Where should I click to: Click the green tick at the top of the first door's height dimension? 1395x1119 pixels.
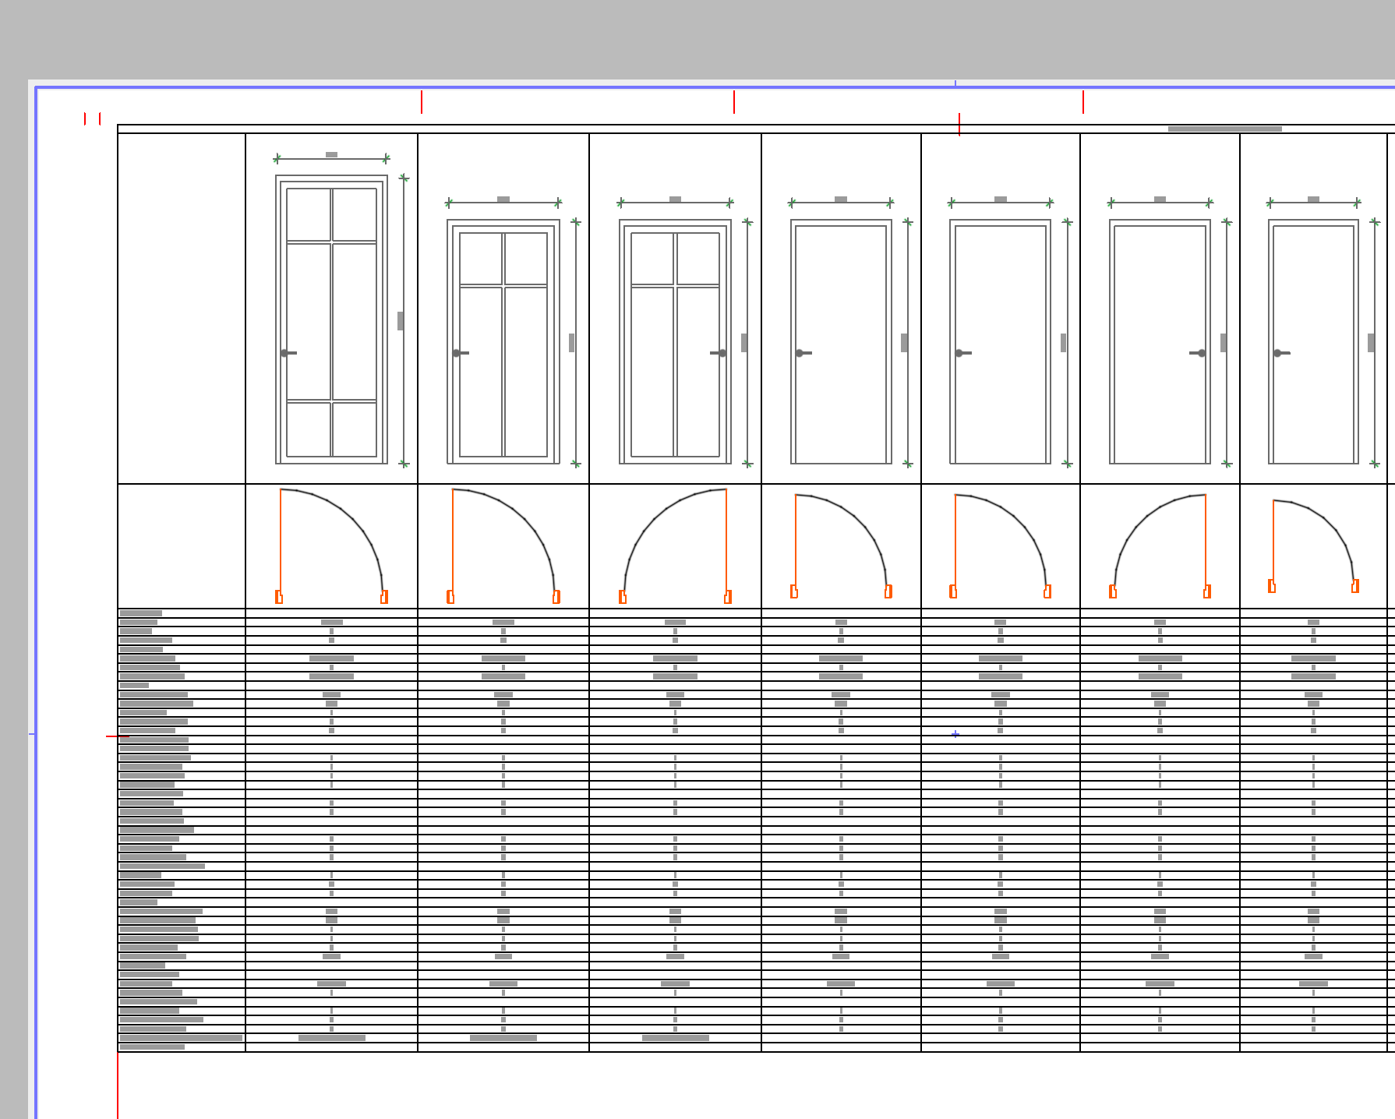tap(404, 178)
